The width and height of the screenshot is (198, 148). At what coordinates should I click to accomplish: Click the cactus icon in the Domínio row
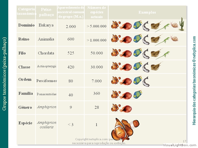coord(182,24)
